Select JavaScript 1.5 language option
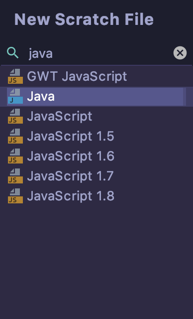This screenshot has width=193, height=319. (x=96, y=136)
